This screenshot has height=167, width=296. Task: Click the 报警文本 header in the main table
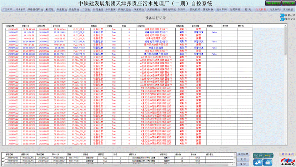141,26
